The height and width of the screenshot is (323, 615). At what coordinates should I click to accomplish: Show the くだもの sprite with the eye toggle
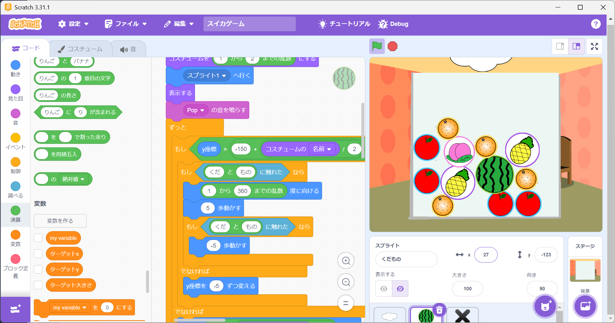(x=383, y=288)
